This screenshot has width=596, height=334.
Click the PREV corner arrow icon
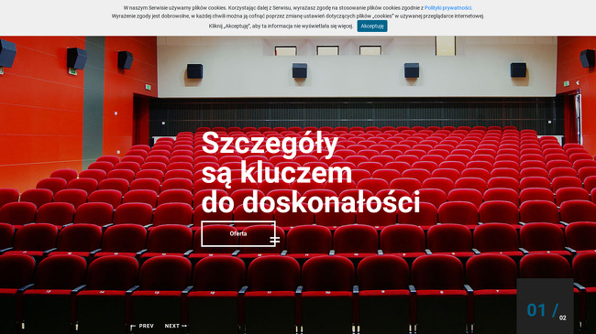(133, 327)
